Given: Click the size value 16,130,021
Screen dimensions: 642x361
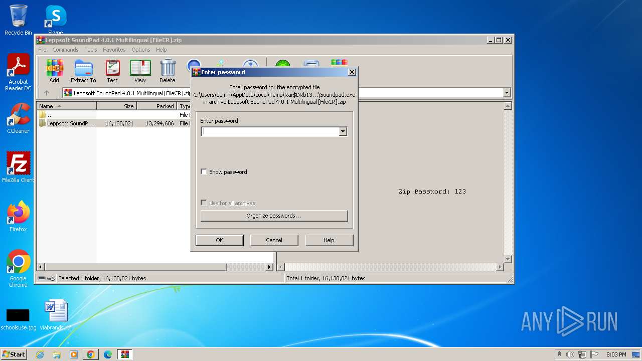Looking at the screenshot, I should [x=119, y=123].
